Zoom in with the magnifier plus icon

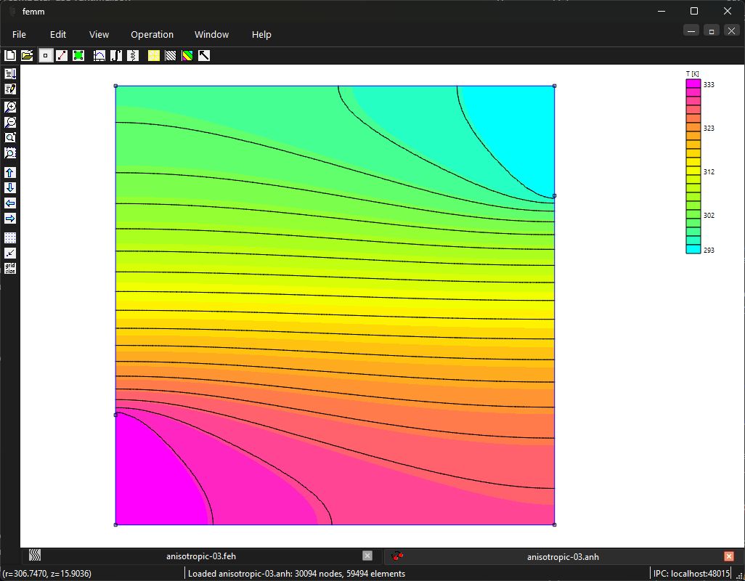click(10, 107)
